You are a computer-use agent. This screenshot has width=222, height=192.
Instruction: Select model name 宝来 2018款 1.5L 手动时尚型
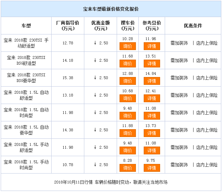pos(26,165)
